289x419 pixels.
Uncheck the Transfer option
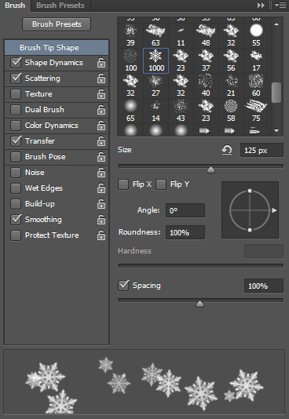(x=16, y=141)
